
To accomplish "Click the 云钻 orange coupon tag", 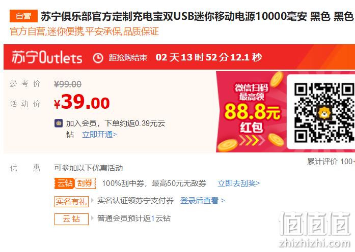I will [64, 183].
